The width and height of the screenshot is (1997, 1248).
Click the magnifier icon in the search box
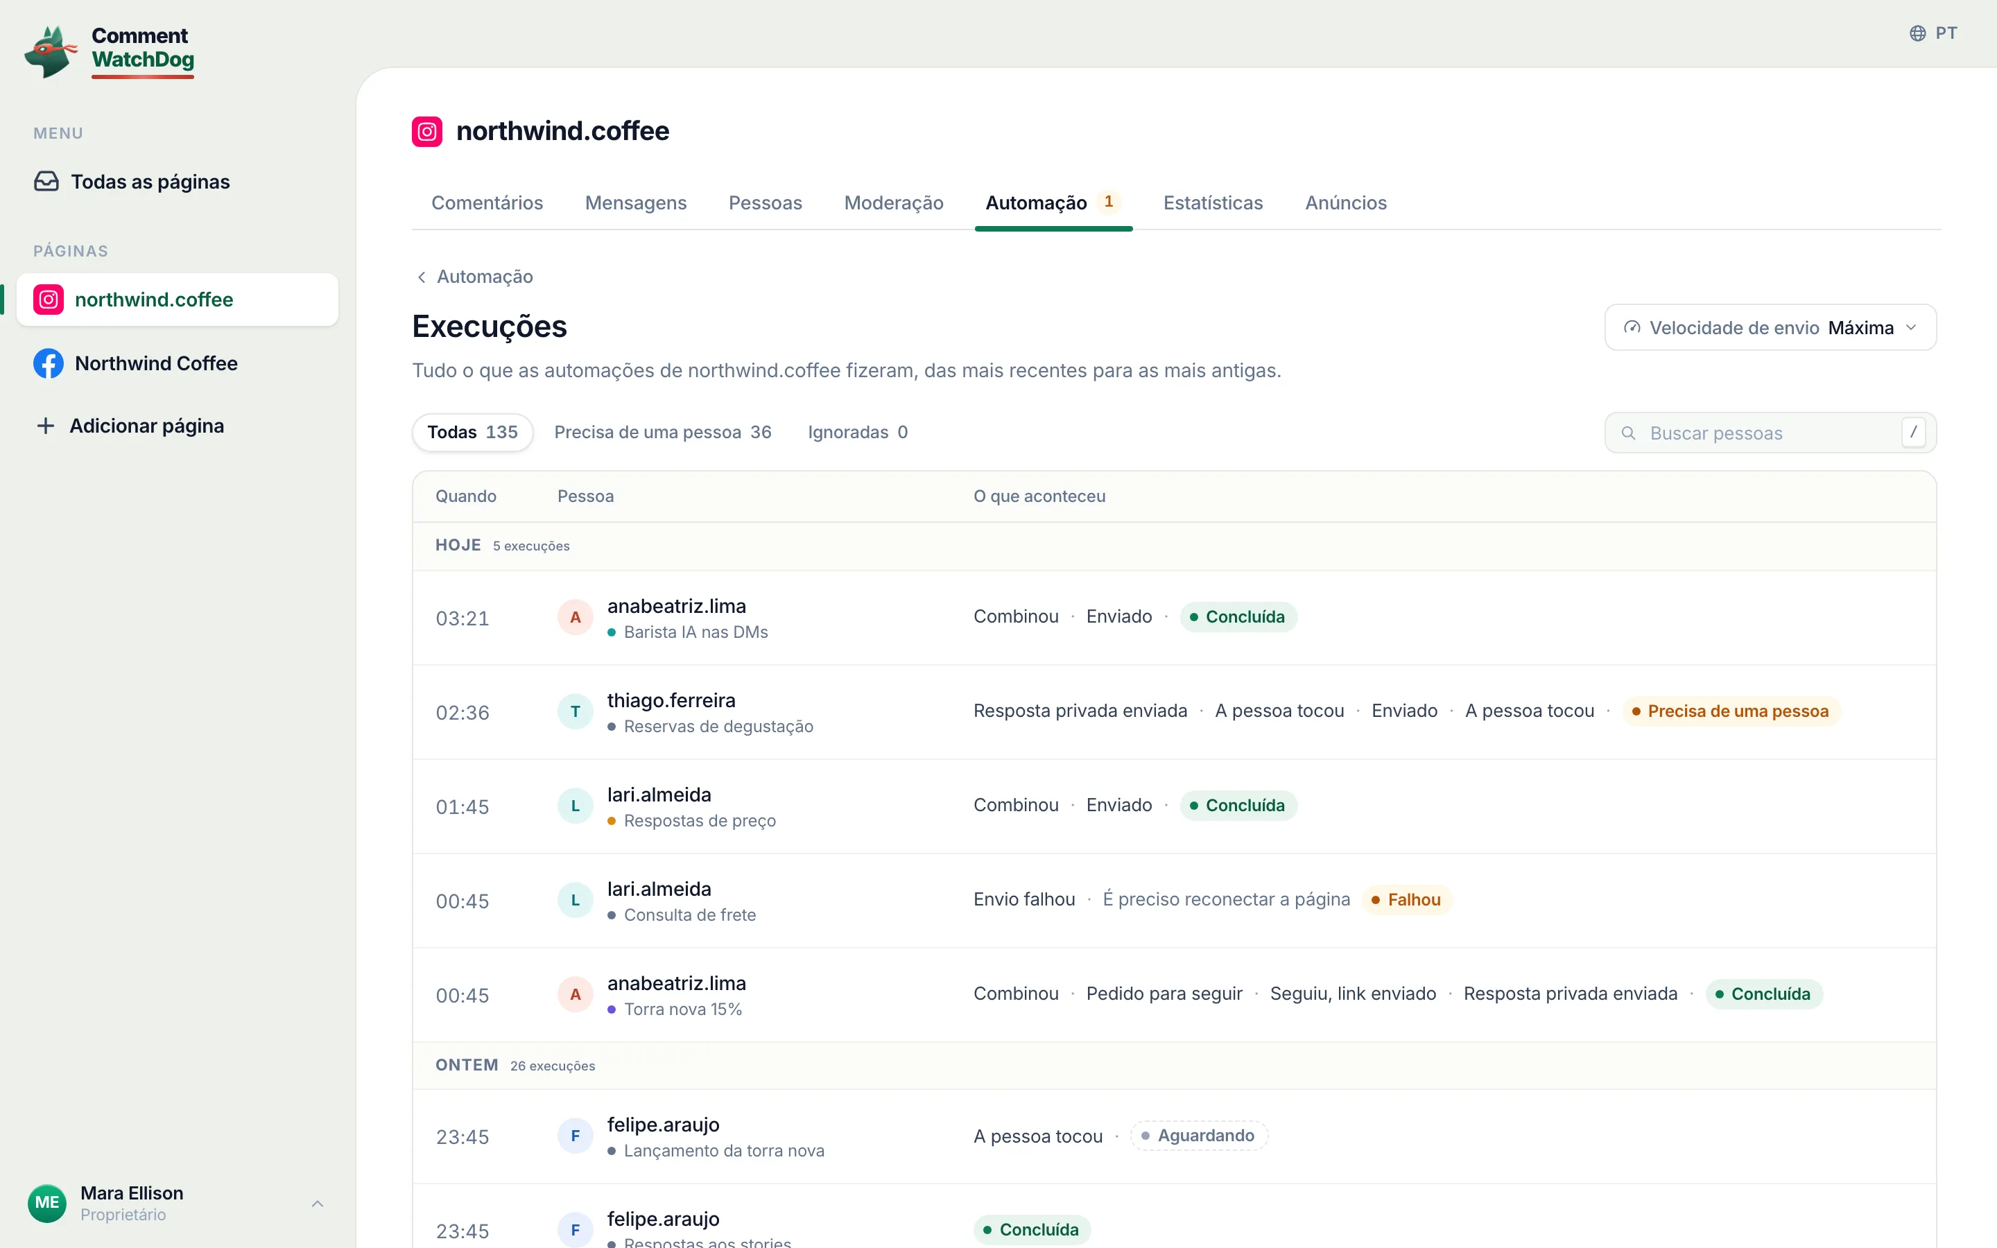coord(1628,433)
